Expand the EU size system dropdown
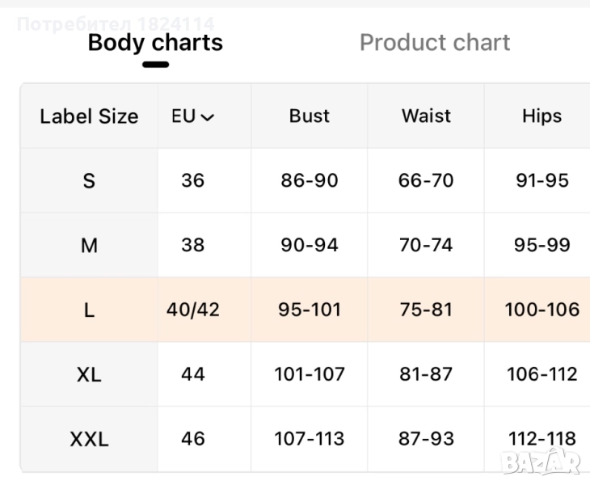590x485 pixels. (193, 116)
